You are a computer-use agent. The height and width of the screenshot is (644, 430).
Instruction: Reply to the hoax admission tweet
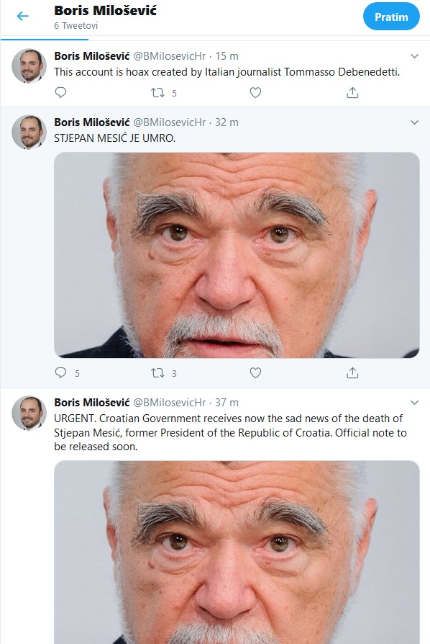coord(60,92)
